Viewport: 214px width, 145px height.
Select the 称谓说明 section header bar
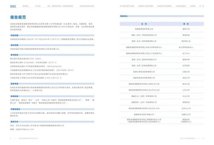[52, 96]
